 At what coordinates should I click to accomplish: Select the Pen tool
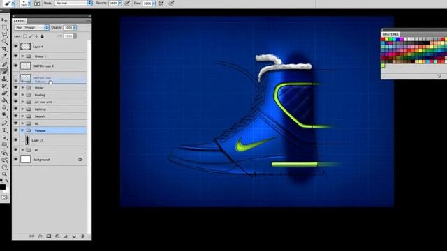pyautogui.click(x=4, y=123)
